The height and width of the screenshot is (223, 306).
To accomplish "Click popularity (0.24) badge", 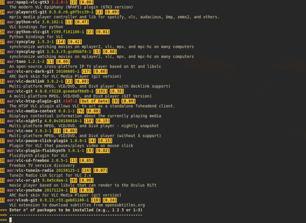I will coord(110,200).
